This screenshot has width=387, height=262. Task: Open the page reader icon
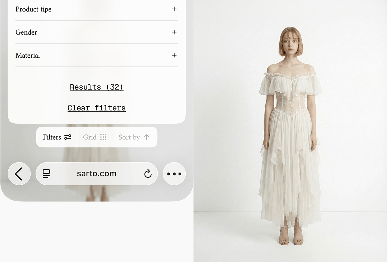(47, 174)
